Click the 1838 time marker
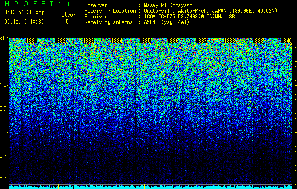Viewport: 297px width, 189px height. (x=229, y=41)
